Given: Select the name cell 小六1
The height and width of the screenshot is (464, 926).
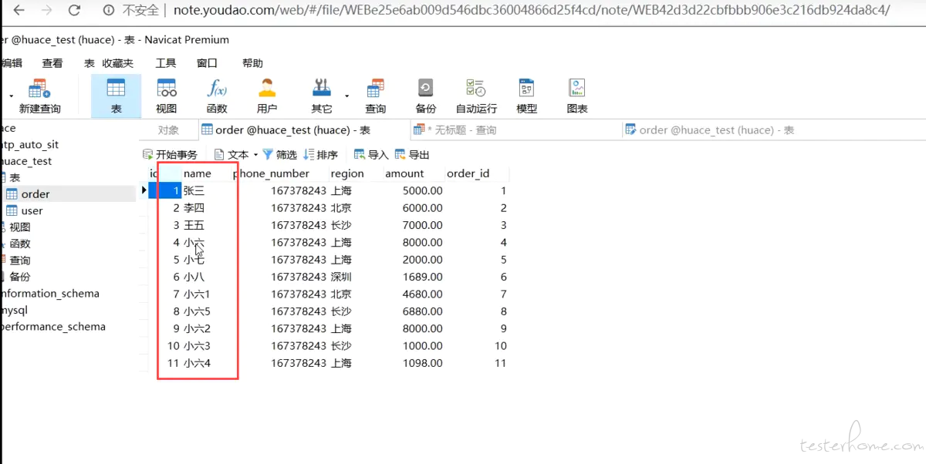Looking at the screenshot, I should click(197, 294).
